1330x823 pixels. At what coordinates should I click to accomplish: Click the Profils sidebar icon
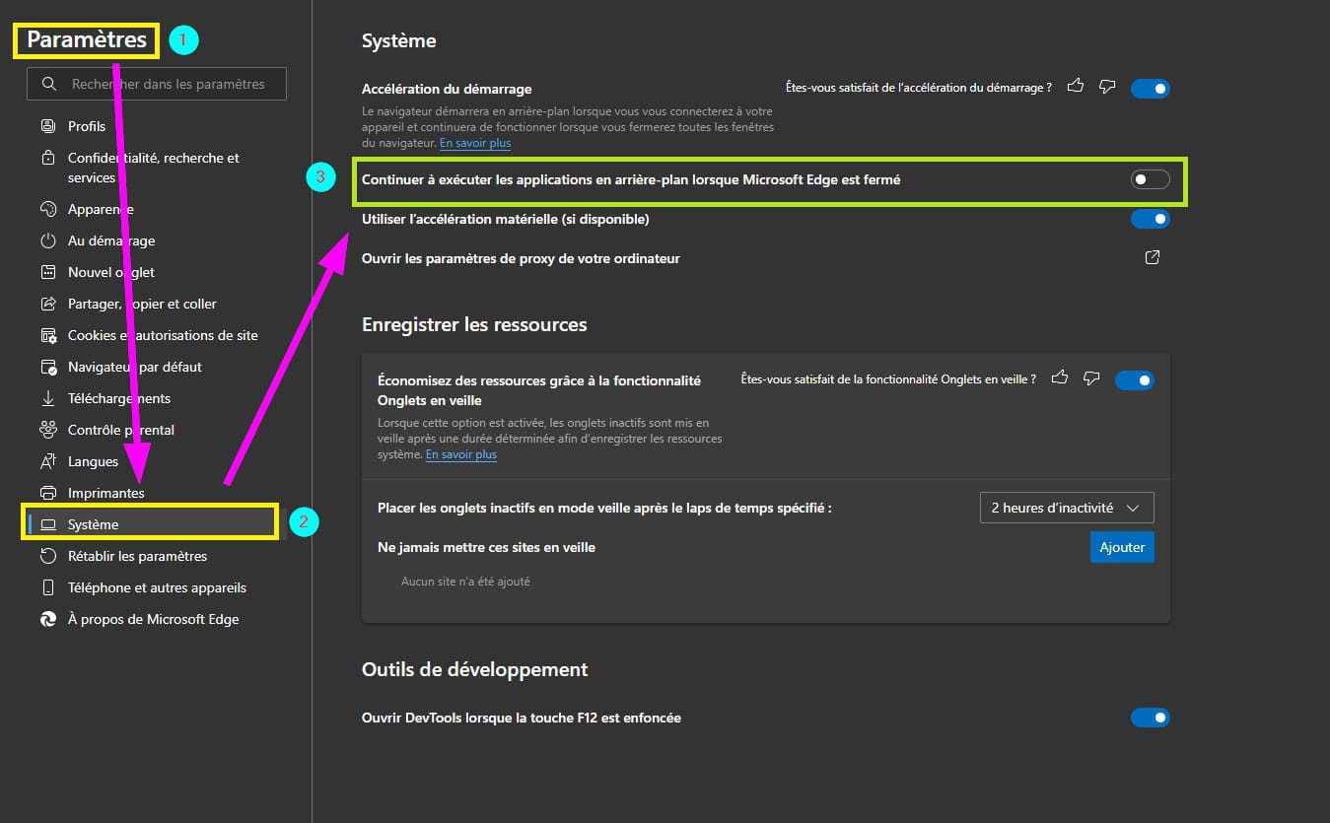coord(47,126)
